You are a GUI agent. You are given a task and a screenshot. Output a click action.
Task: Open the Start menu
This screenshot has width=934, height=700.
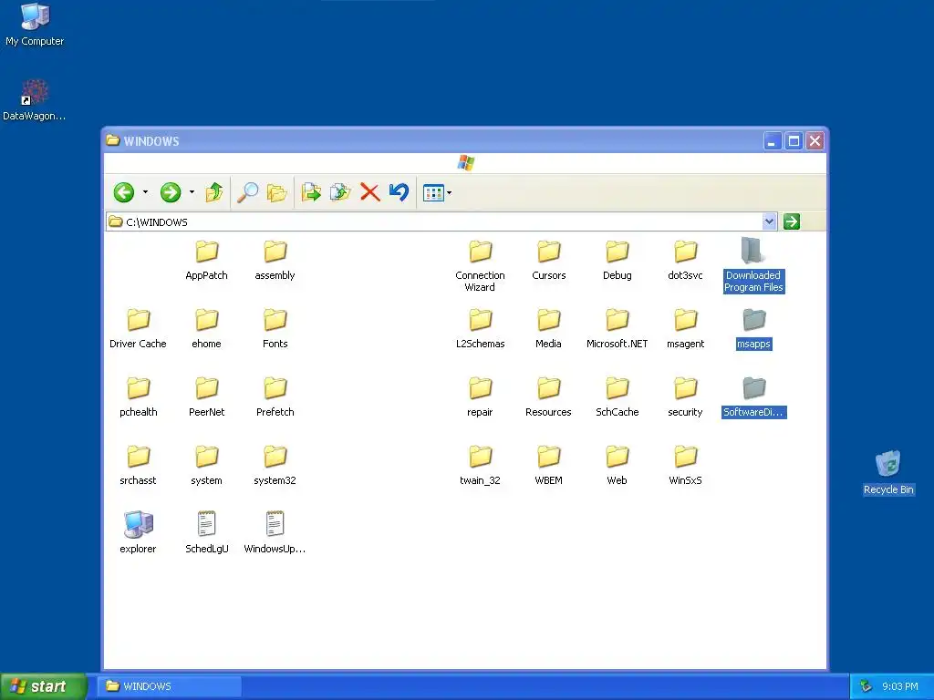[x=44, y=686]
